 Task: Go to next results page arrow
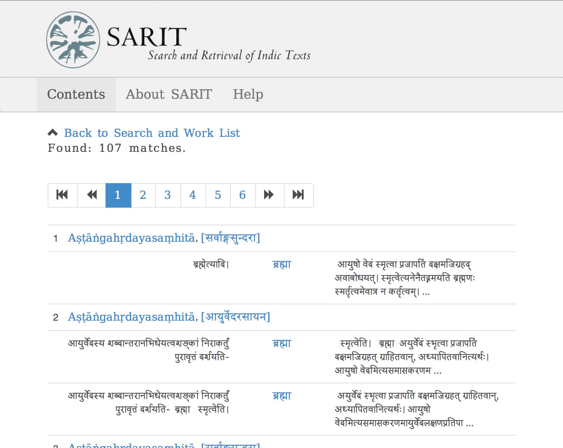269,195
